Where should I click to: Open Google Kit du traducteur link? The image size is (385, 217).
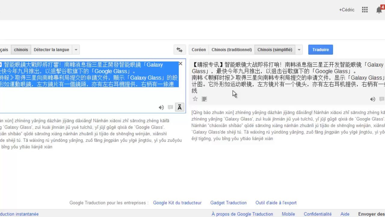177,203
